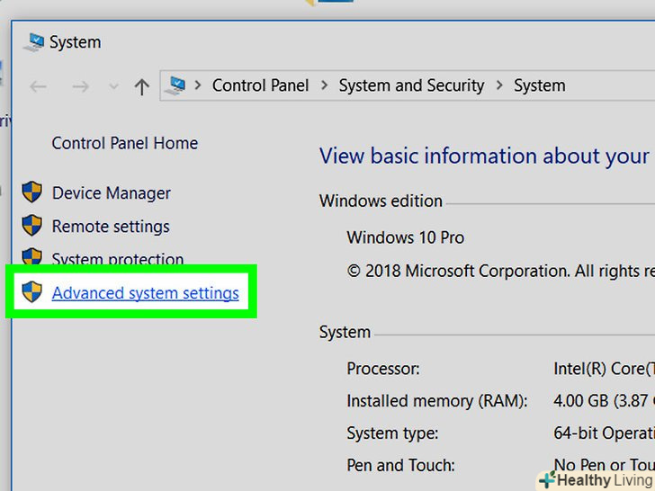Open the Device Manager link
This screenshot has height=491, width=655.
[111, 193]
